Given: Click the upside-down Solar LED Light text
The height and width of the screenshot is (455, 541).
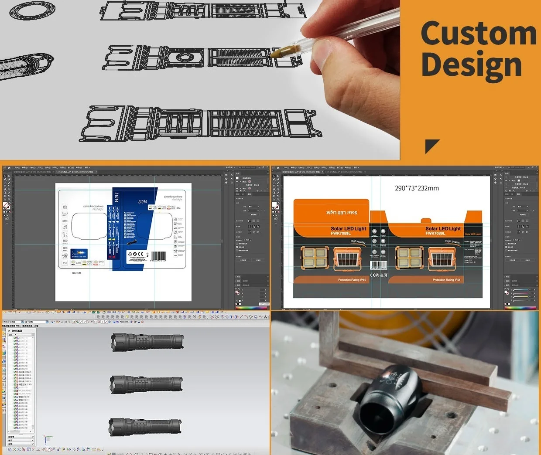Looking at the screenshot, I should (x=342, y=212).
